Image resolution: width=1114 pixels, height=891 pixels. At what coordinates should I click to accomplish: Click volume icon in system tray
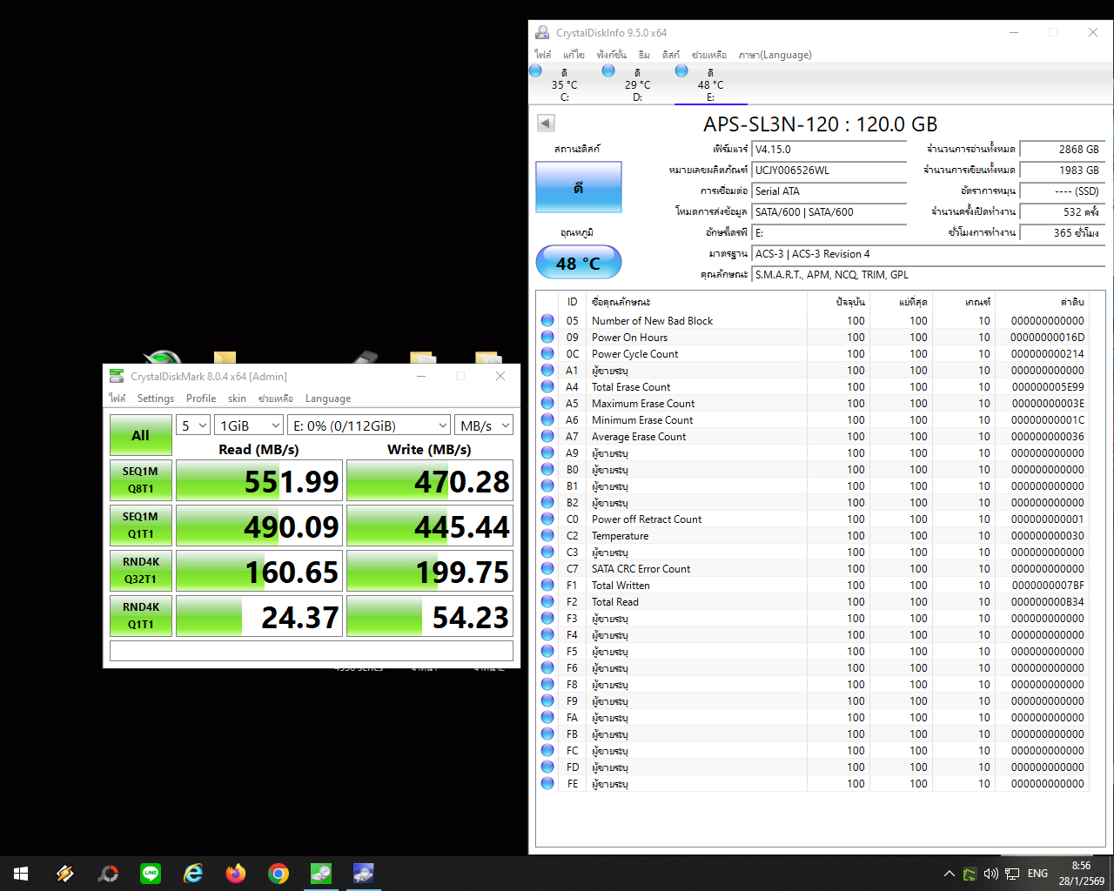pos(990,874)
